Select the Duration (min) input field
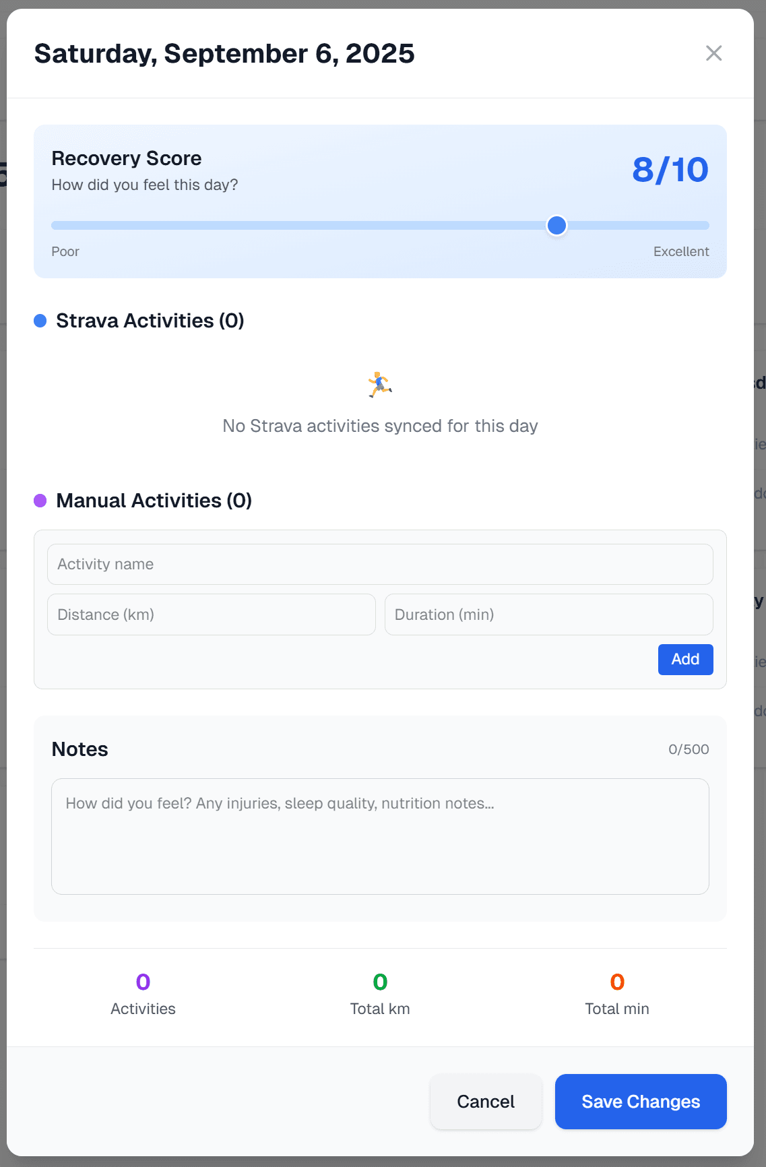The width and height of the screenshot is (766, 1167). 548,614
